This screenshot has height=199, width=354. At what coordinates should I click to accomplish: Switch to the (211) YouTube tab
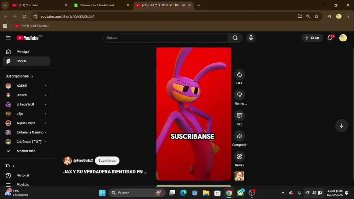click(x=40, y=5)
